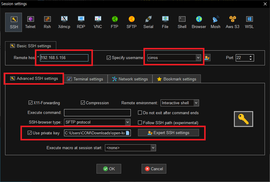Open the credentials manager icon beside username
Image resolution: width=270 pixels, height=182 pixels.
[x=207, y=58]
